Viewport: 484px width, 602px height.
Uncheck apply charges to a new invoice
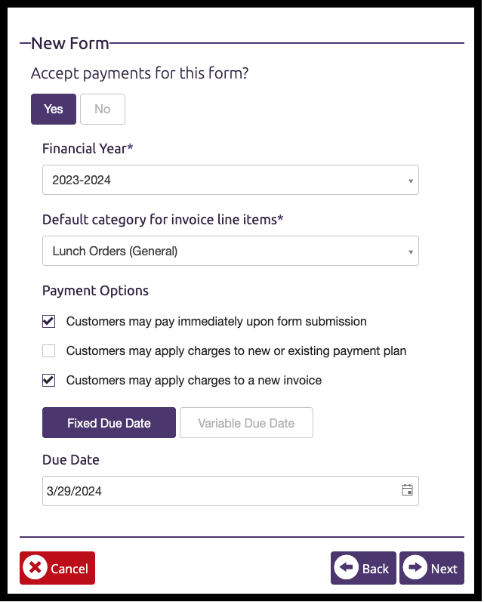tap(49, 380)
